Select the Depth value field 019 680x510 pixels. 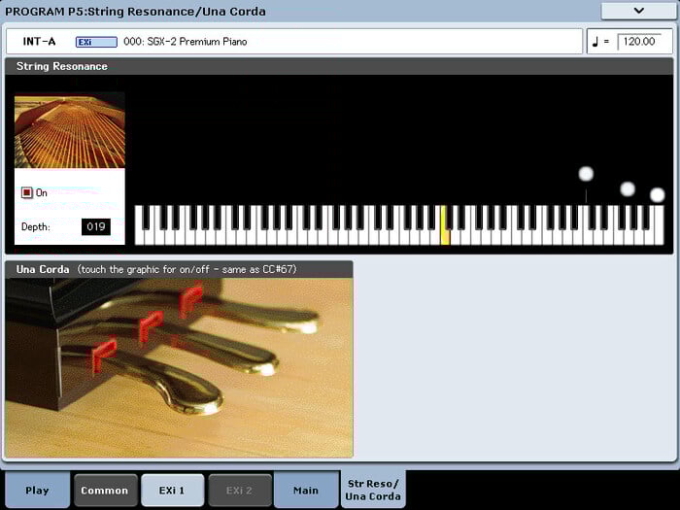96,226
